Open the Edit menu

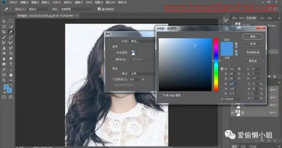coord(24,2)
